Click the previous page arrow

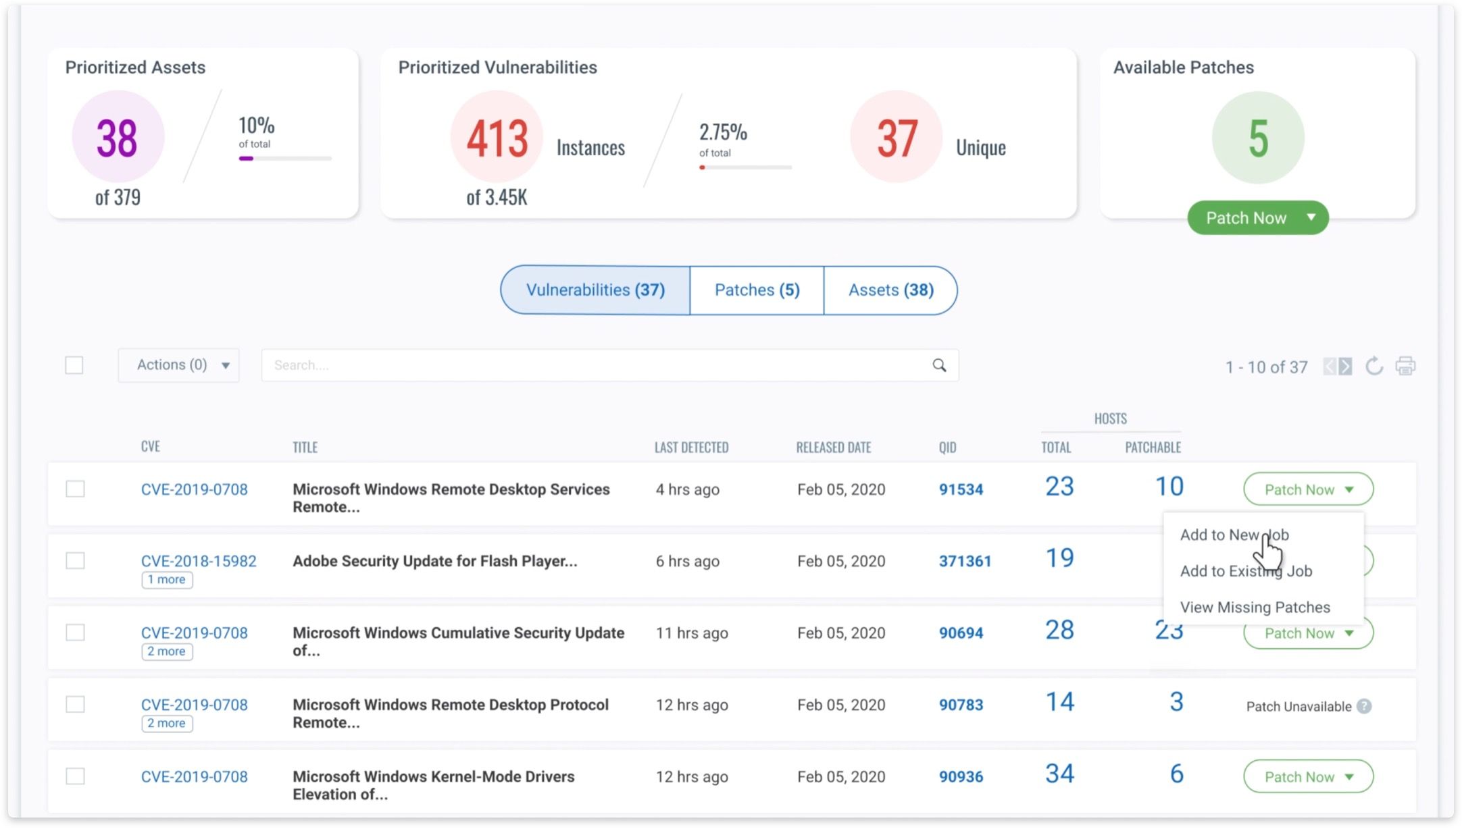coord(1328,367)
